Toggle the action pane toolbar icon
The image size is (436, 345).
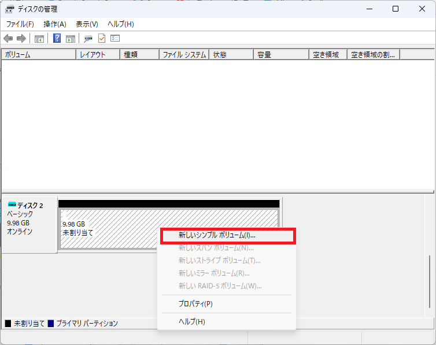tap(71, 39)
